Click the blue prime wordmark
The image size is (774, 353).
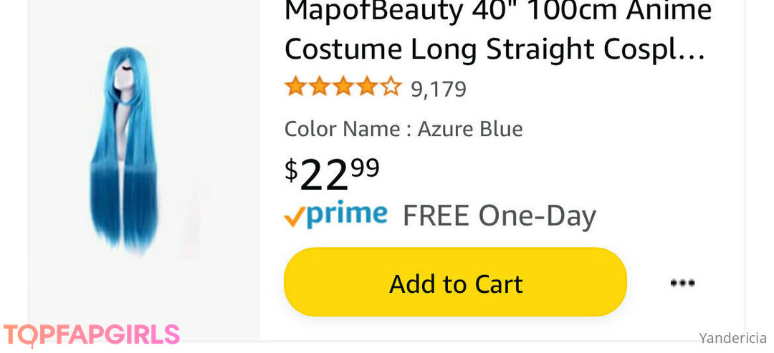coord(347,215)
